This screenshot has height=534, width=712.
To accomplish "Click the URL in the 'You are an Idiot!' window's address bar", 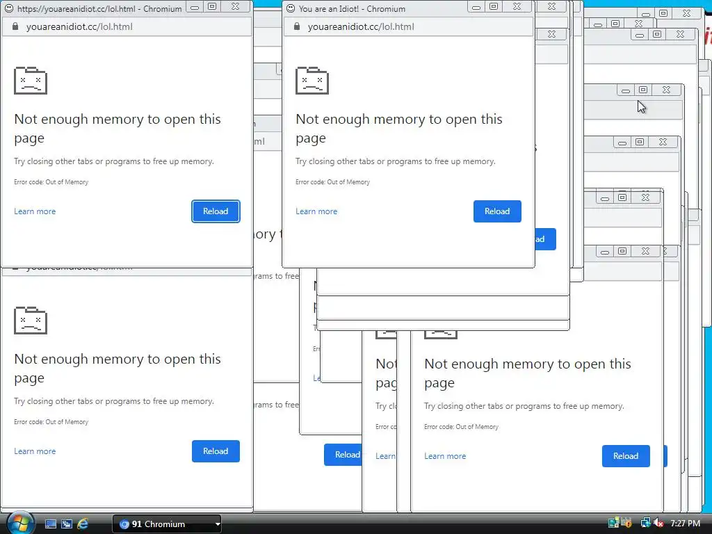I will pos(361,26).
